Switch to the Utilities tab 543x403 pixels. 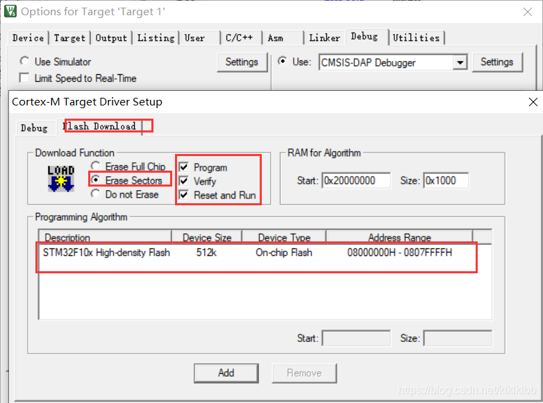416,37
